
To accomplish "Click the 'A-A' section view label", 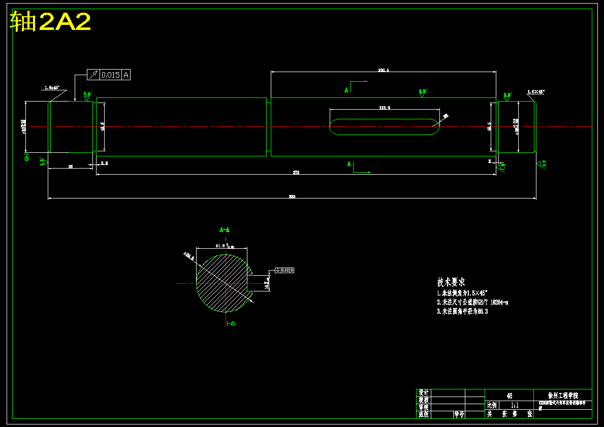I will 225,230.
